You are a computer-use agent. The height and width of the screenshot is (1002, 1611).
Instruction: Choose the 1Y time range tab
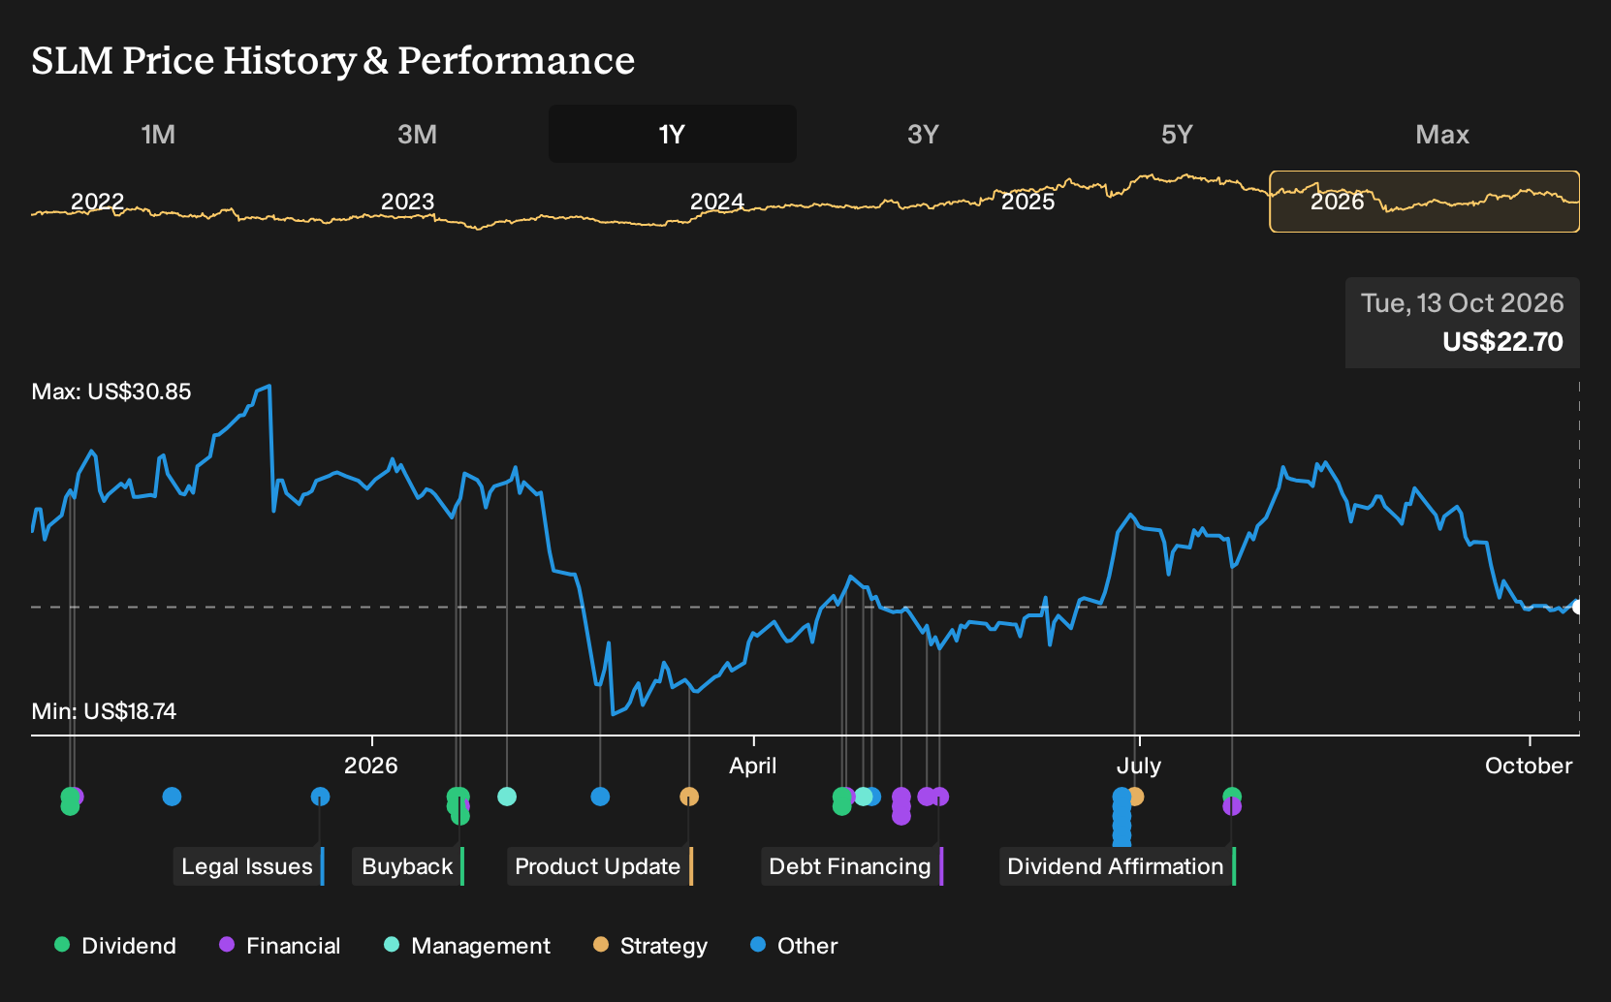coord(673,134)
